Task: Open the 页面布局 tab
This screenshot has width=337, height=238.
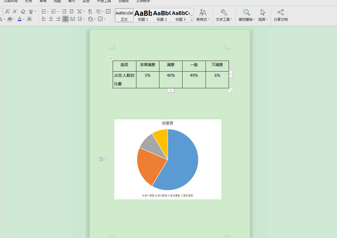Action: tap(11, 1)
